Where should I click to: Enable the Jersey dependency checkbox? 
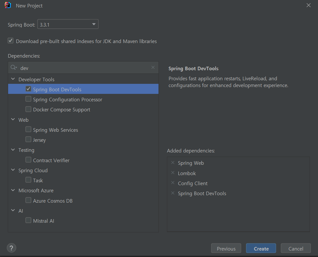point(29,140)
